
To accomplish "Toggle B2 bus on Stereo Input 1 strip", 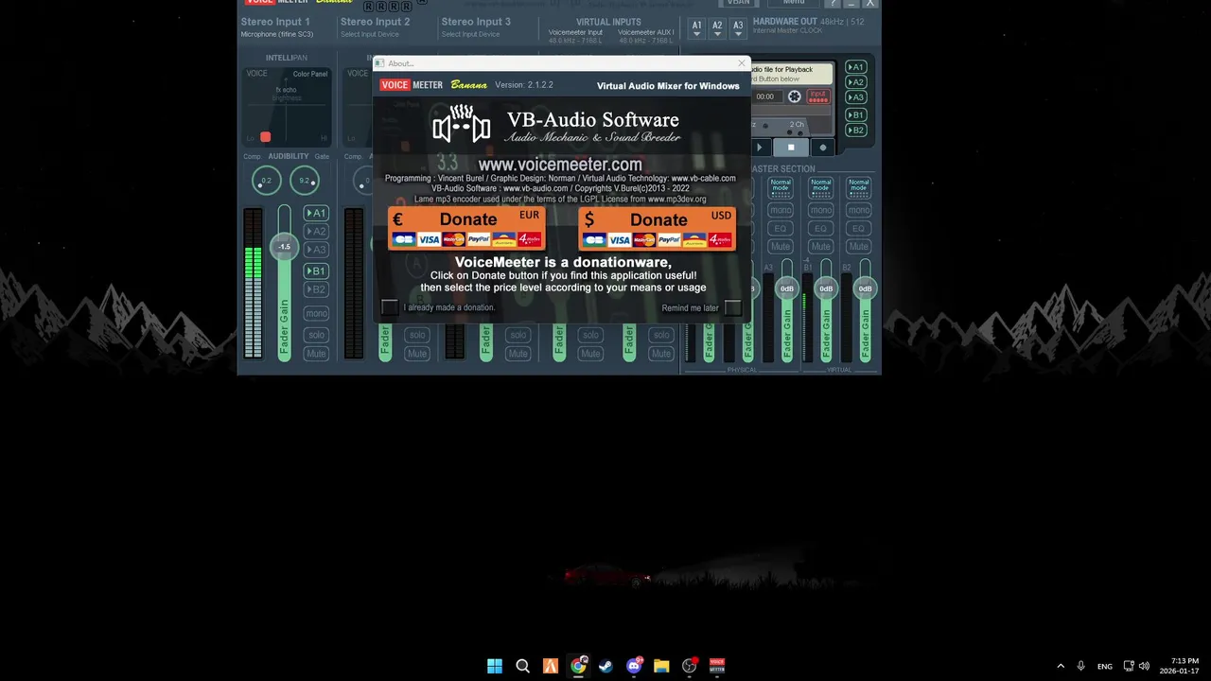I will coord(316,289).
